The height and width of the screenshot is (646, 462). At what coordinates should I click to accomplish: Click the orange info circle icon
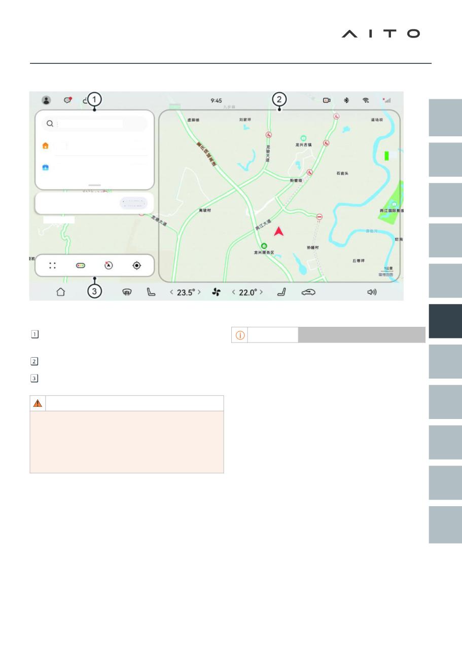tap(240, 335)
